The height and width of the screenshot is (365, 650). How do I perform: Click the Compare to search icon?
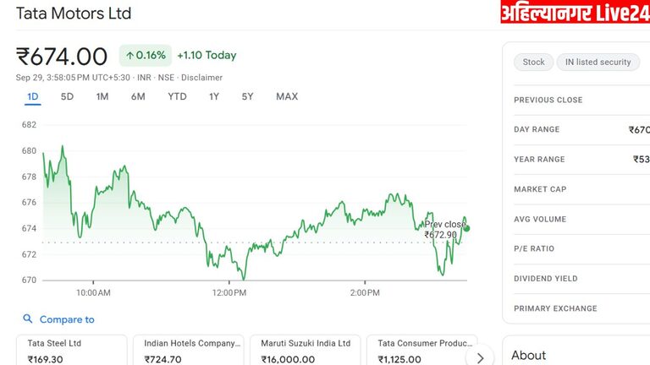pos(28,319)
